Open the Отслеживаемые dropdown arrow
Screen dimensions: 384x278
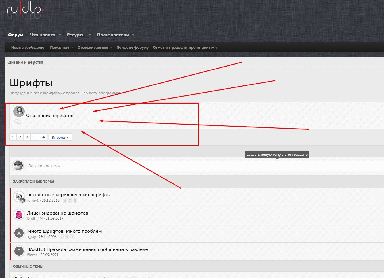[111, 48]
